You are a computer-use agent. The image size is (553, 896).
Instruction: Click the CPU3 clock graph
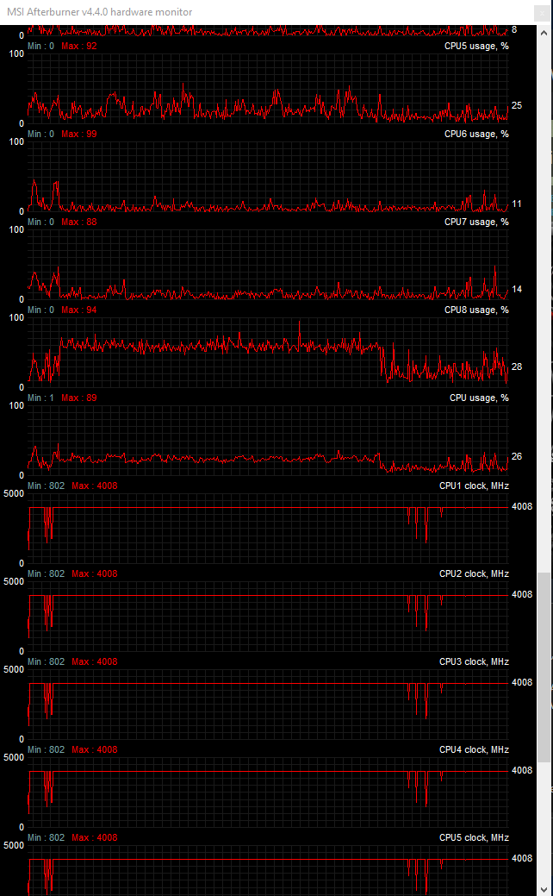(x=268, y=705)
